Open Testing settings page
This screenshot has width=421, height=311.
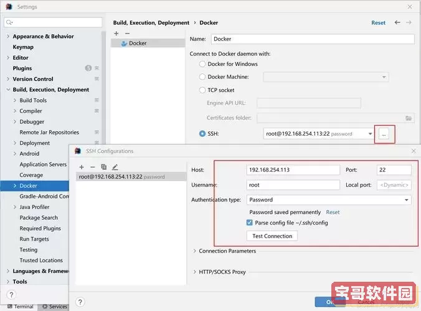[x=29, y=249]
